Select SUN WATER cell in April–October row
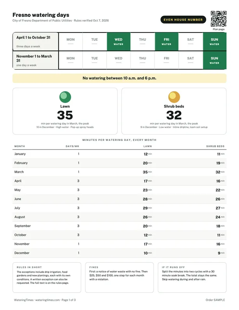 point(214,41)
